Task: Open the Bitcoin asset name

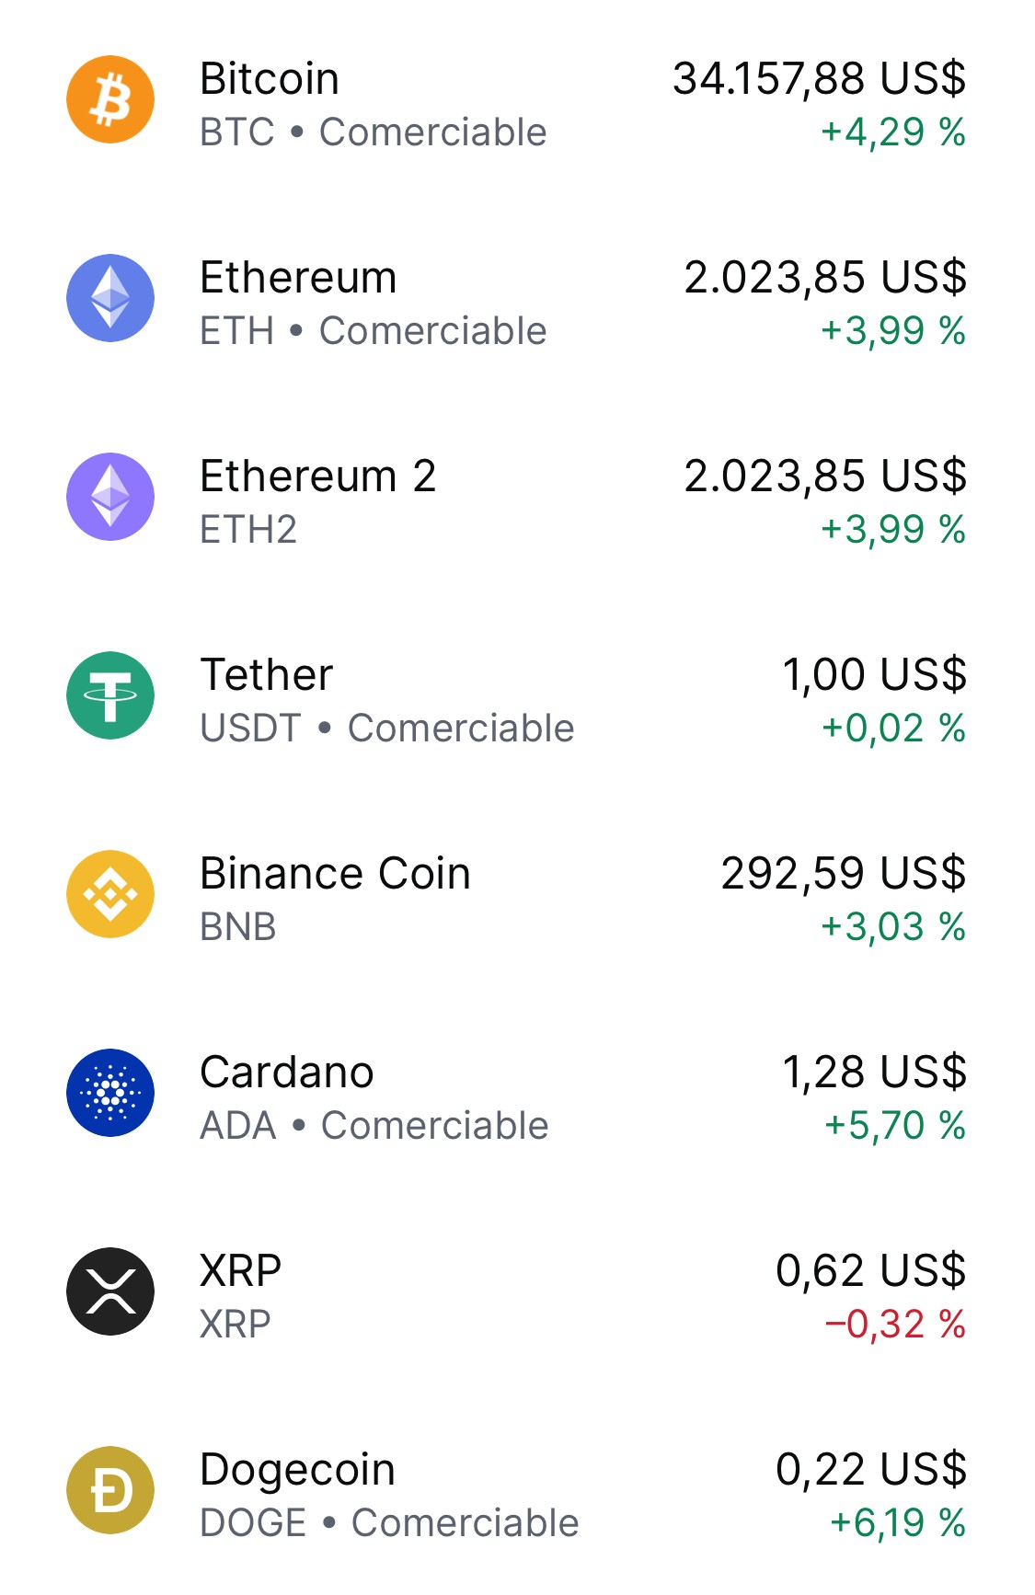Action: (x=270, y=78)
